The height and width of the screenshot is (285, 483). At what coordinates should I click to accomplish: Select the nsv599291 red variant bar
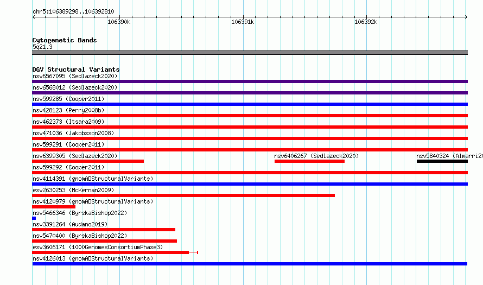[250, 150]
